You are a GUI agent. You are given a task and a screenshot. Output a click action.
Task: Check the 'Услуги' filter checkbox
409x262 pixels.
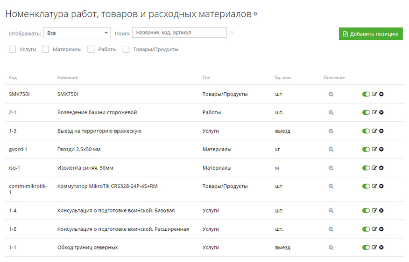click(13, 49)
